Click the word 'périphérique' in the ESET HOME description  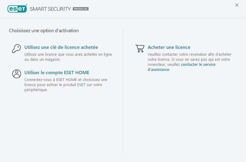click(x=36, y=90)
